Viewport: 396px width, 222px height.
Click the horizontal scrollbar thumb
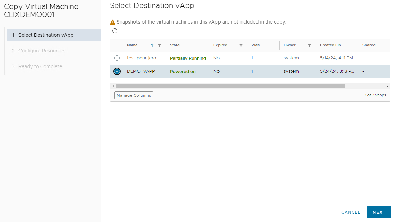(x=230, y=86)
